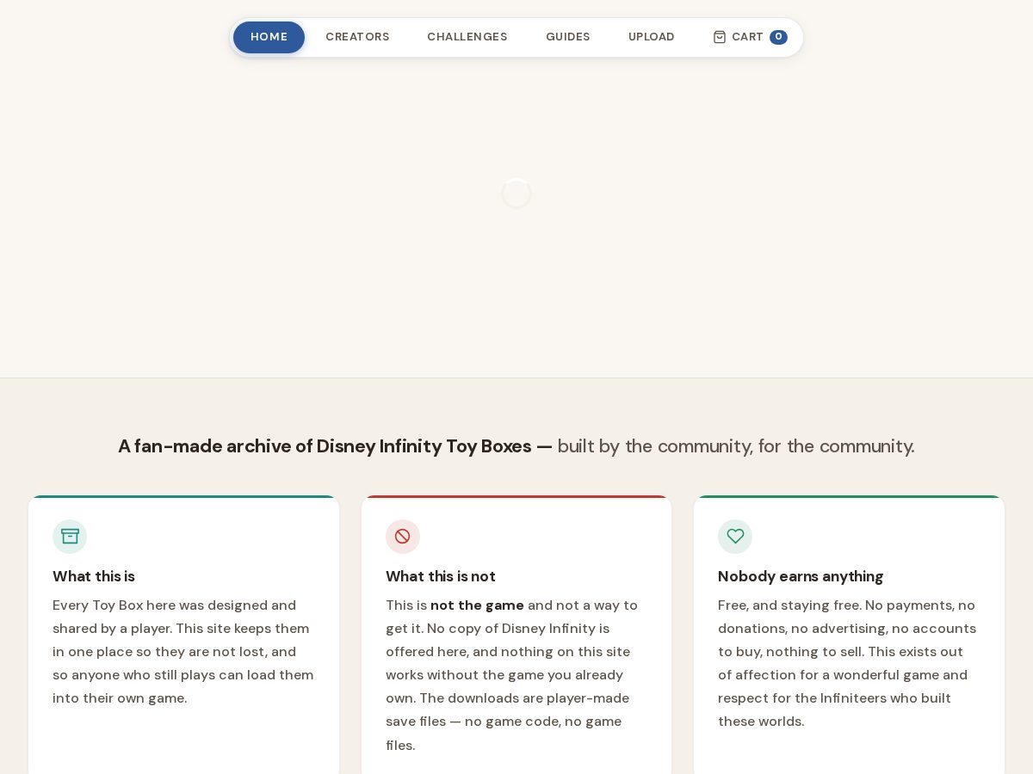Click the bold 'not the game' text

477,605
